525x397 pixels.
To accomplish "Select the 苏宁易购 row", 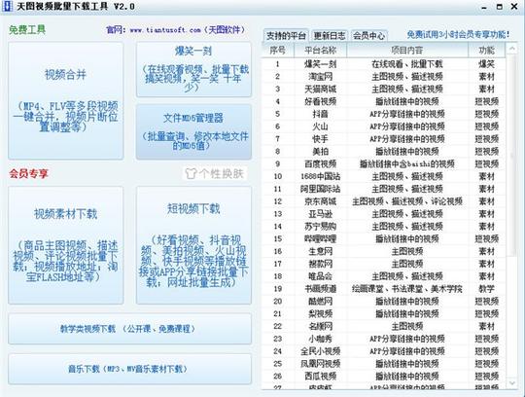I will pyautogui.click(x=383, y=226).
